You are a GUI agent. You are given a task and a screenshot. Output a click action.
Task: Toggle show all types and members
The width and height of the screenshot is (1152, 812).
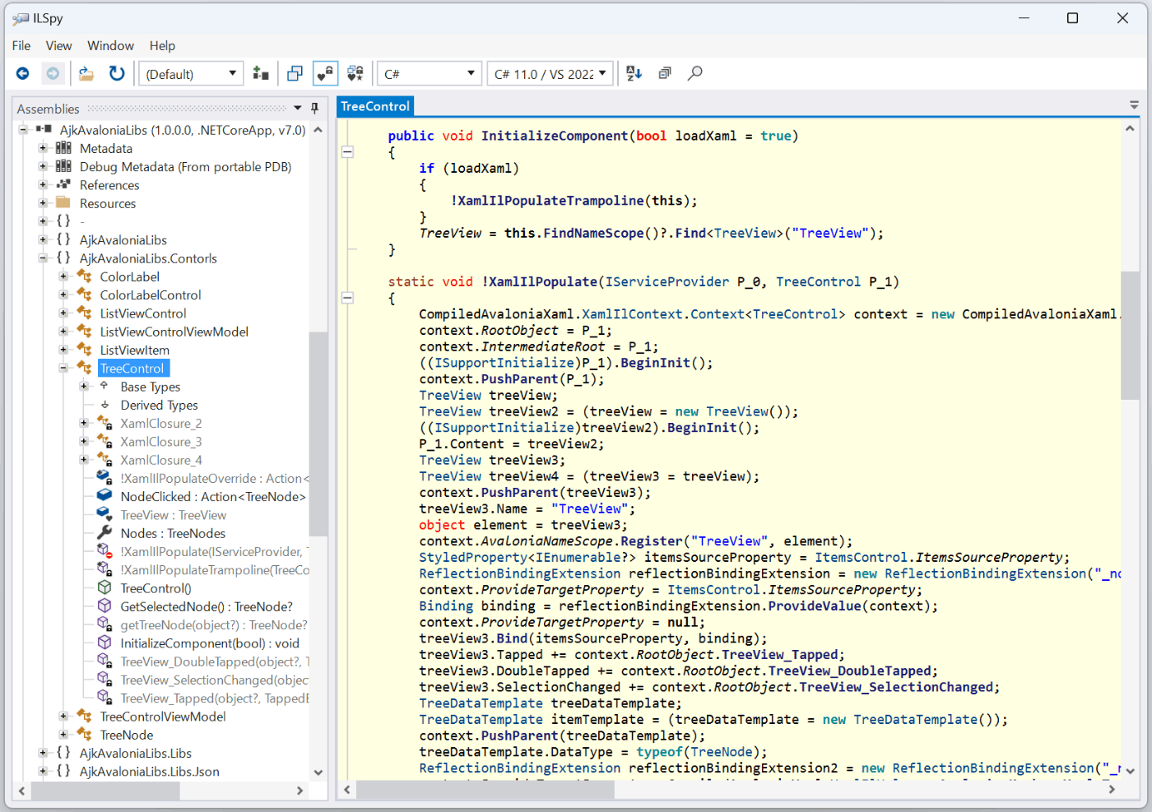355,74
